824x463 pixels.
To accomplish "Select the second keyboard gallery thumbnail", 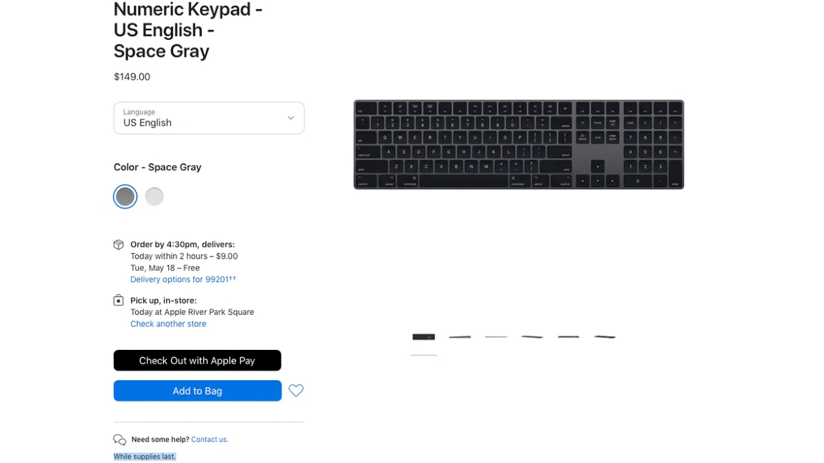I will tap(460, 337).
